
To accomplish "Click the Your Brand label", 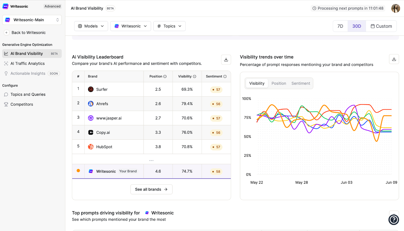I will coord(128,171).
